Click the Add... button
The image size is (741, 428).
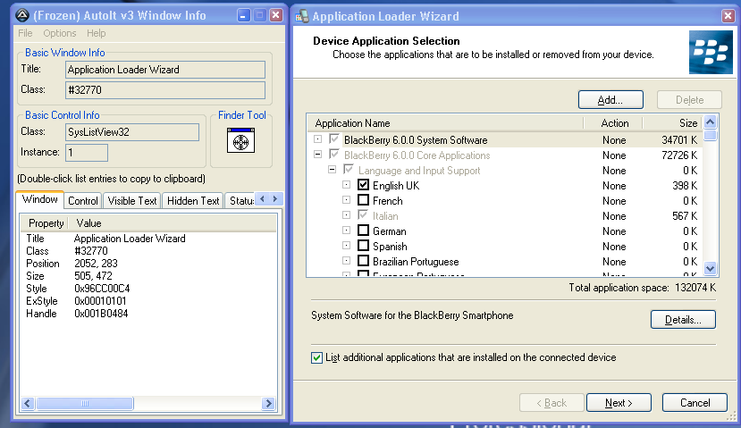click(x=610, y=100)
